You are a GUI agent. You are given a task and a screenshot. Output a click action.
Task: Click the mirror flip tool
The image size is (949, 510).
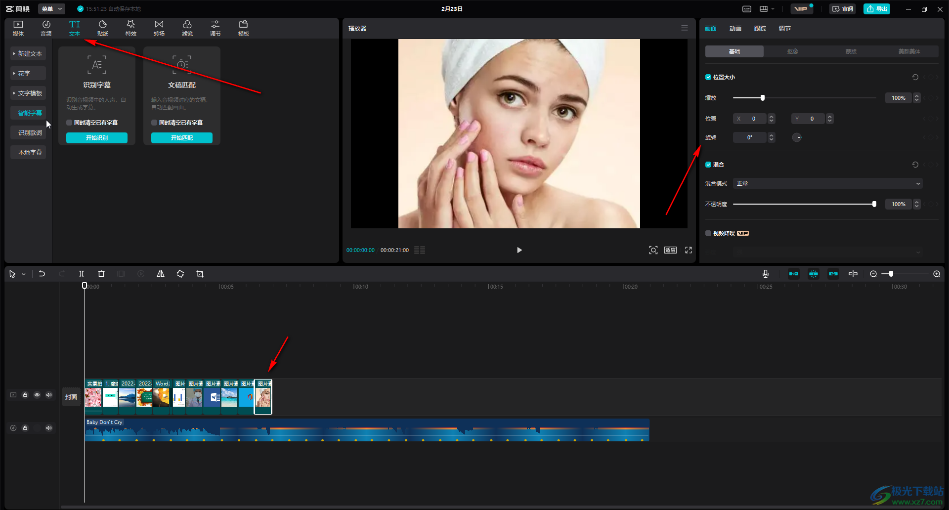point(161,274)
